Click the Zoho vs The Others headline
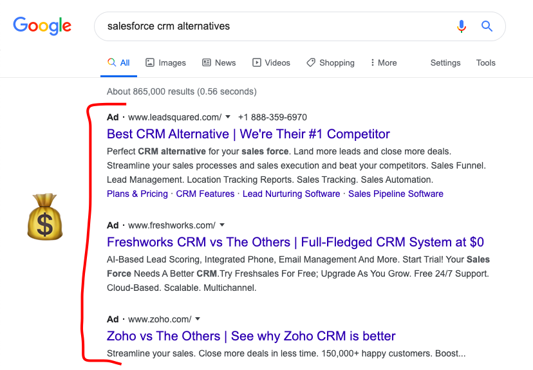 pyautogui.click(x=251, y=337)
